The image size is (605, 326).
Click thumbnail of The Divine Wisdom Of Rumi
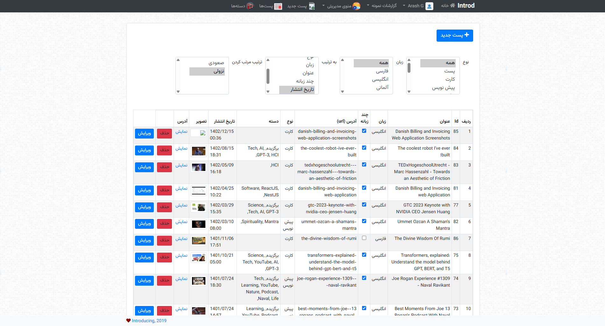(x=199, y=241)
